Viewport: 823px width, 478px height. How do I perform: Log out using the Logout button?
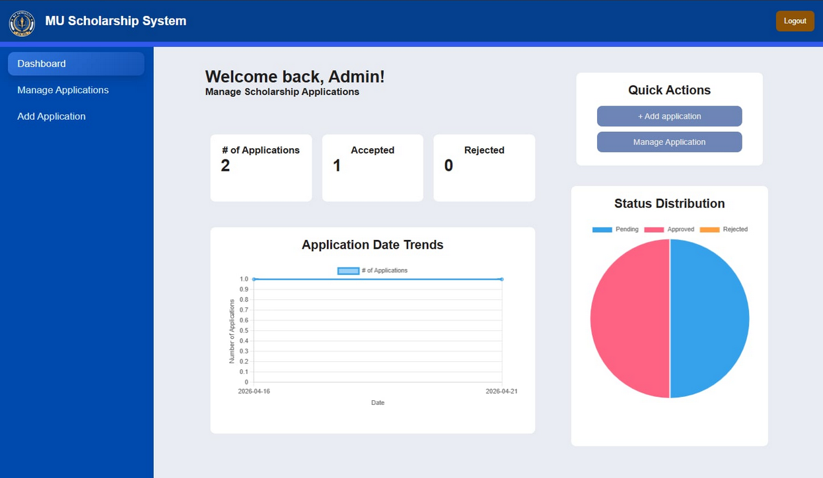795,21
